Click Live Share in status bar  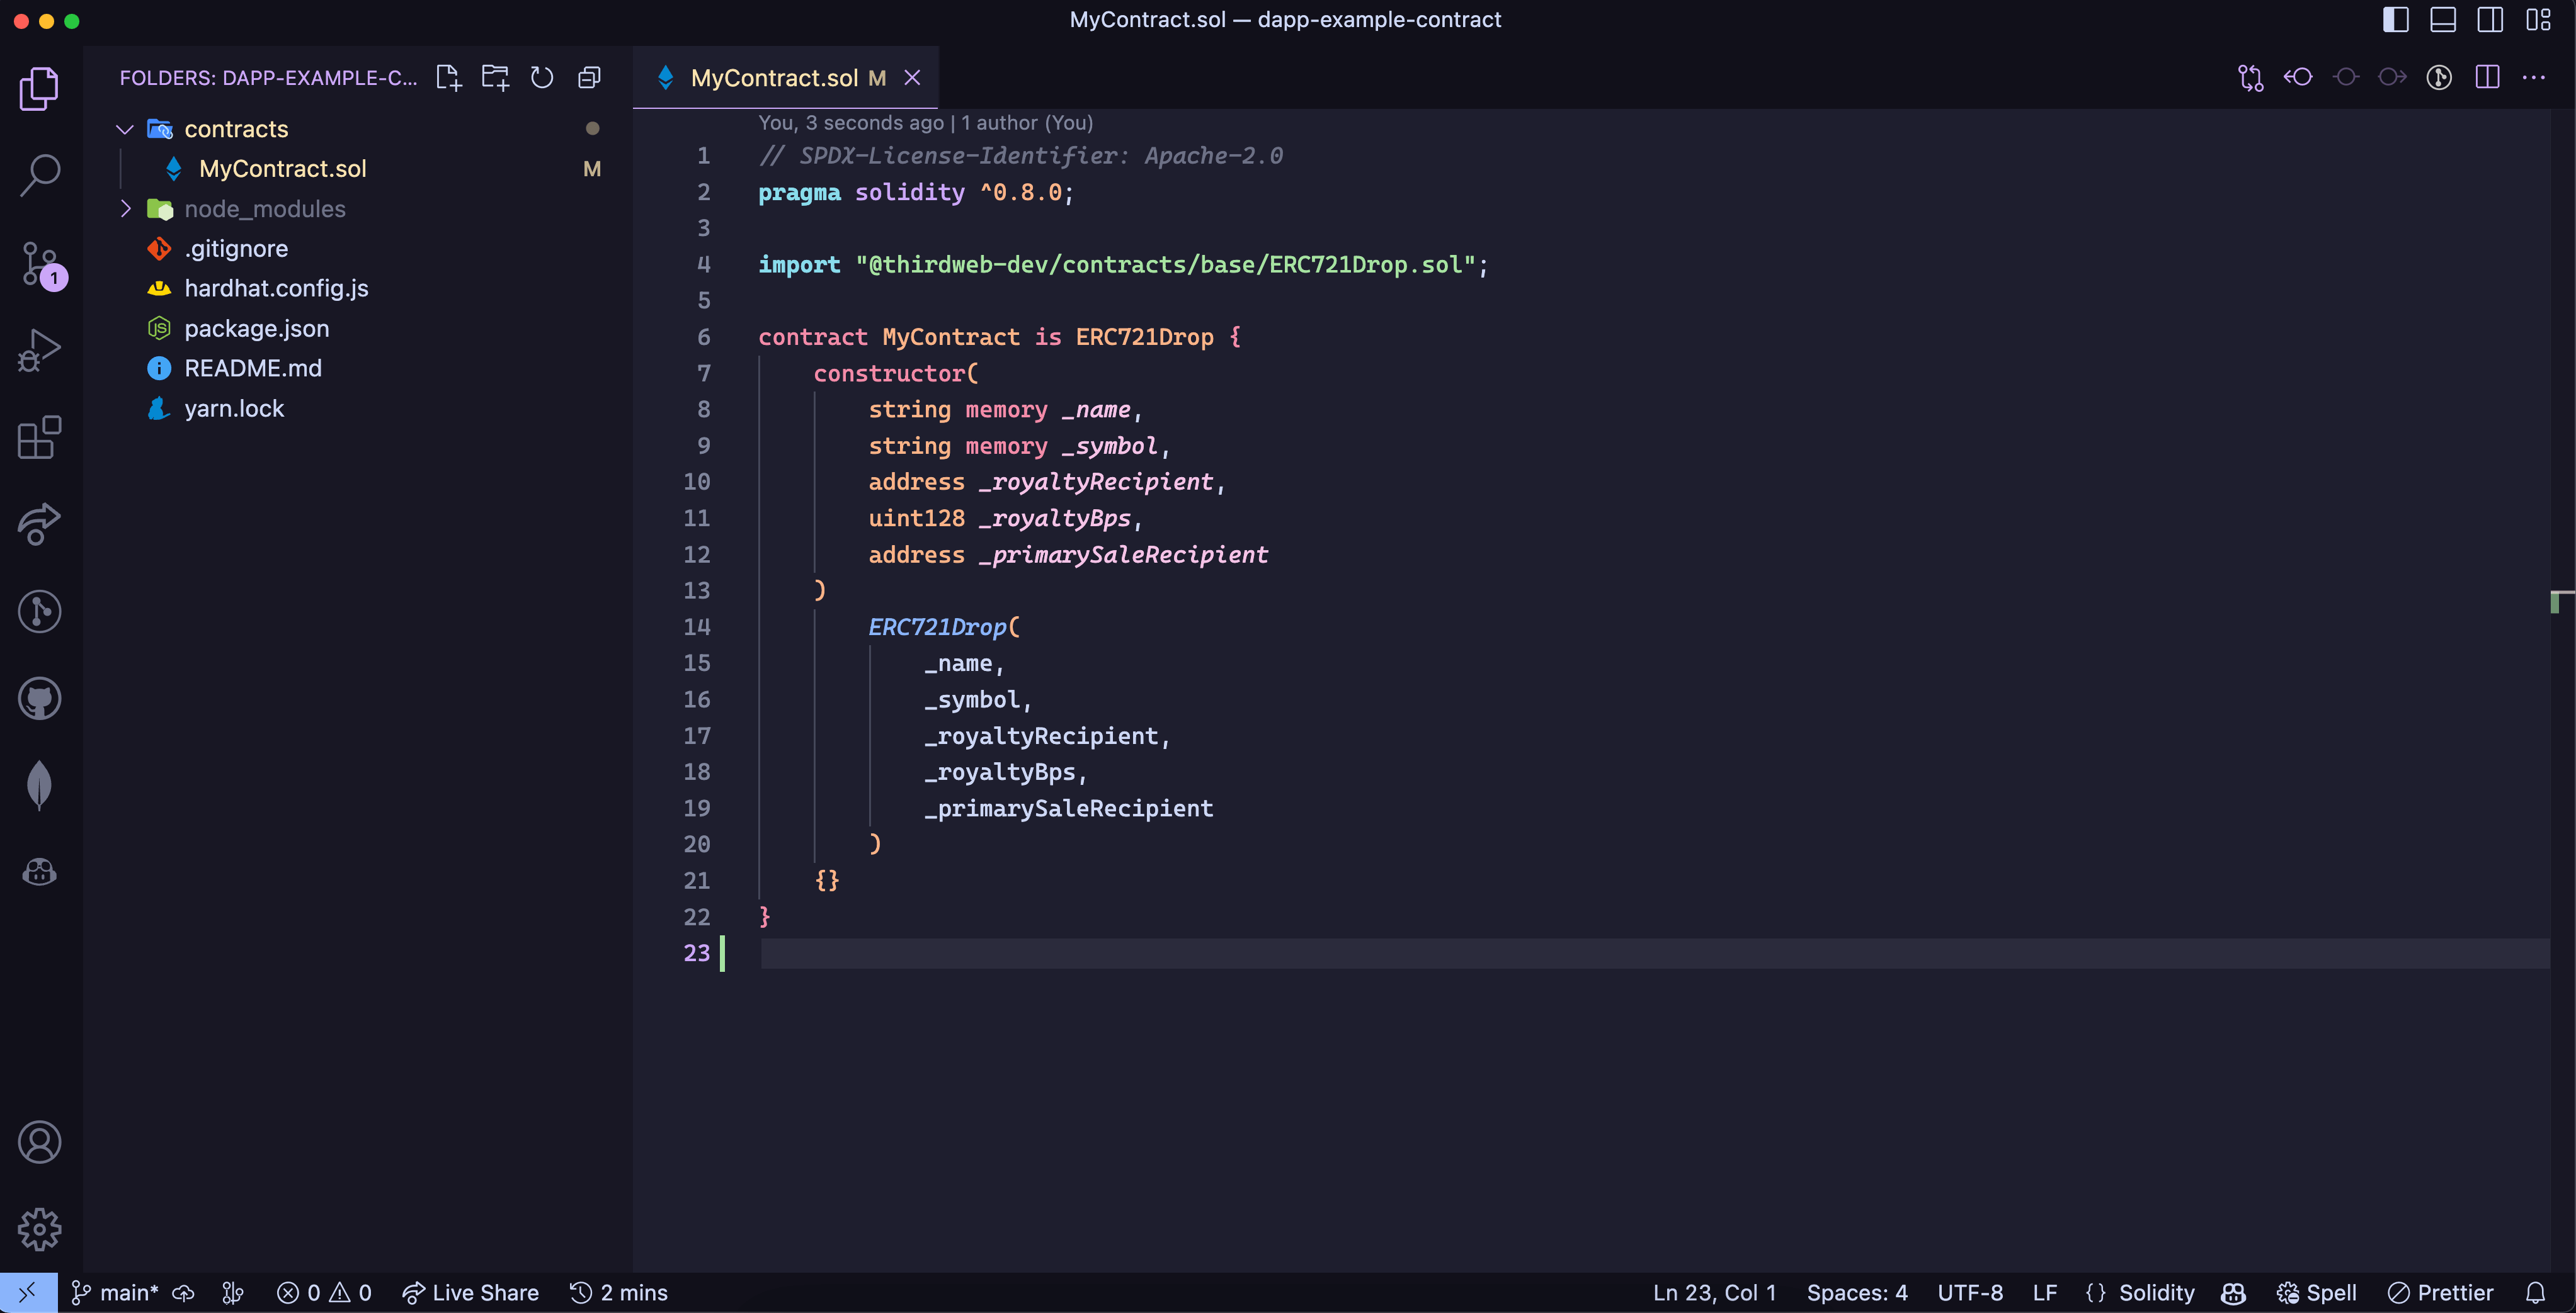471,1292
